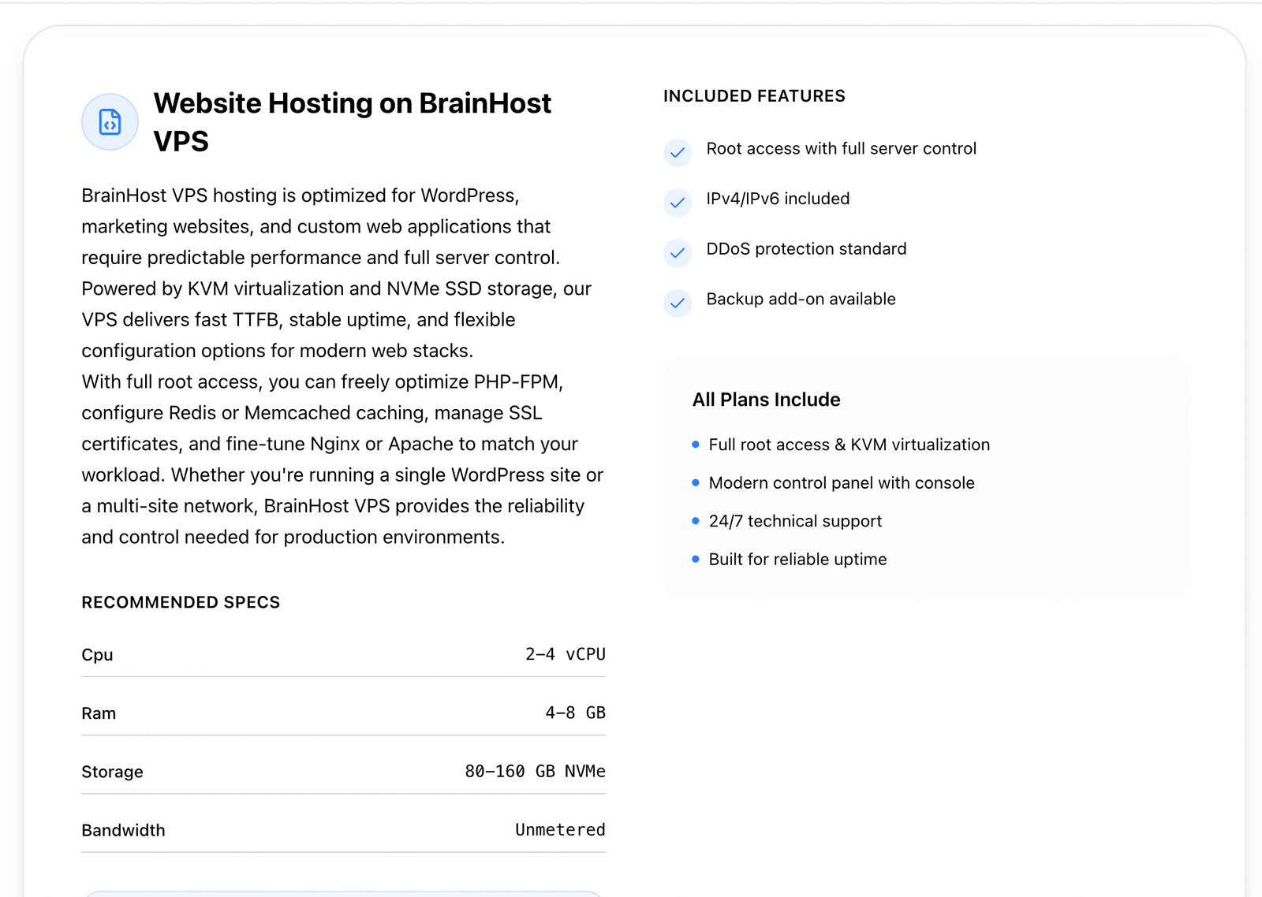The image size is (1262, 897).
Task: Click the checkmark next to Root access
Action: click(x=678, y=153)
